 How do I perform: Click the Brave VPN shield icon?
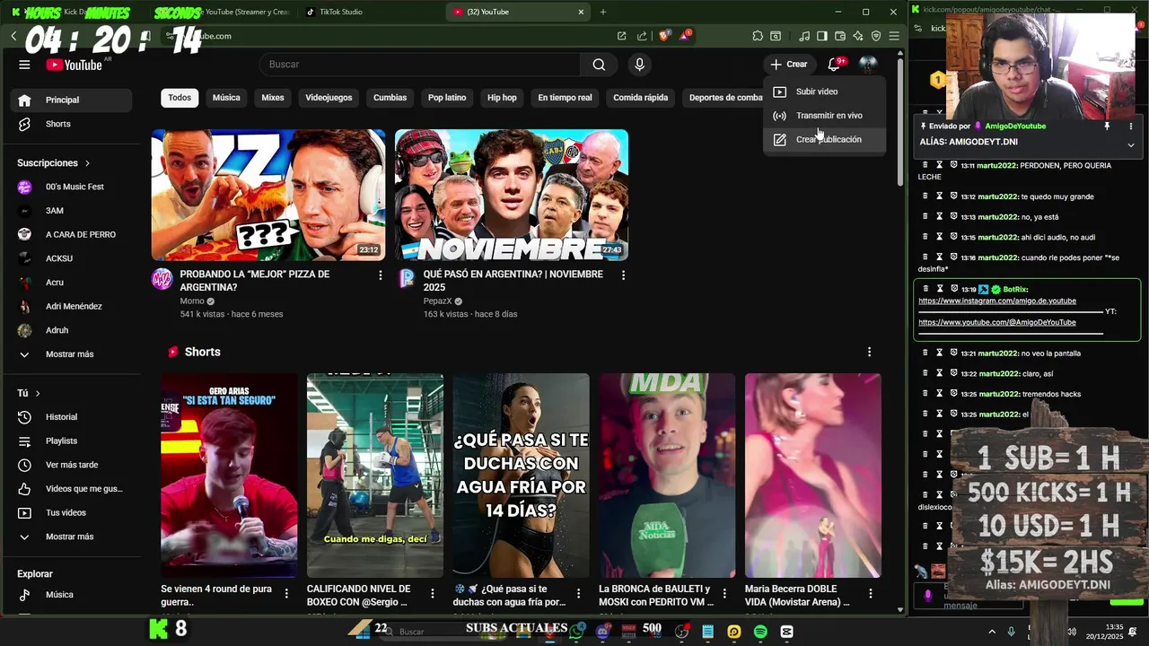pos(876,36)
